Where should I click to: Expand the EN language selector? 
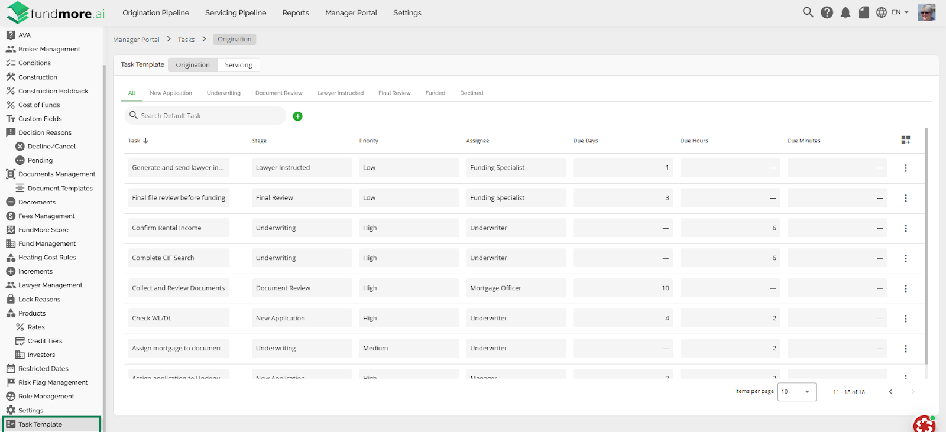point(899,12)
